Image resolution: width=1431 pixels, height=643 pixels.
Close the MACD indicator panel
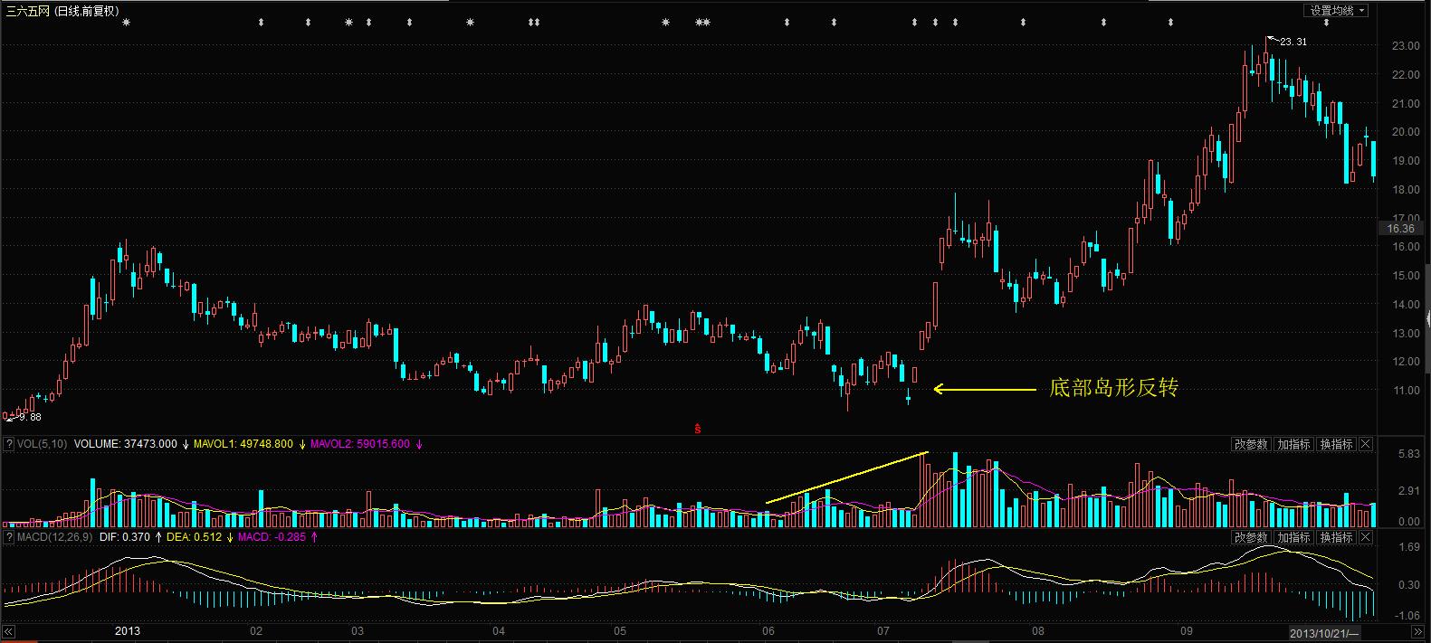click(1366, 537)
